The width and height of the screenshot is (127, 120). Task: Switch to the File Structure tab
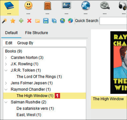coord(37,33)
